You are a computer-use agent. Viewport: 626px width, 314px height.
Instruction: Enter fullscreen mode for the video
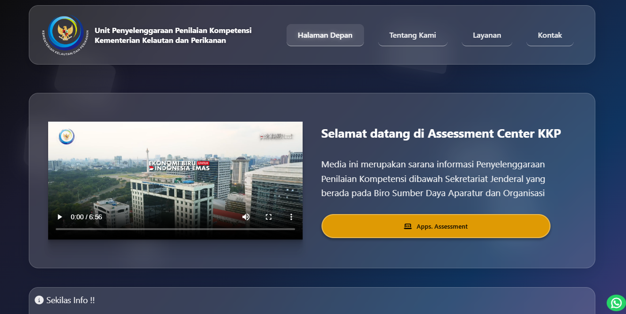click(269, 217)
